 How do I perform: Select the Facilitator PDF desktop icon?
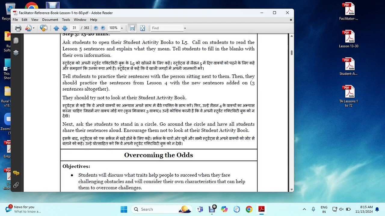click(x=348, y=11)
